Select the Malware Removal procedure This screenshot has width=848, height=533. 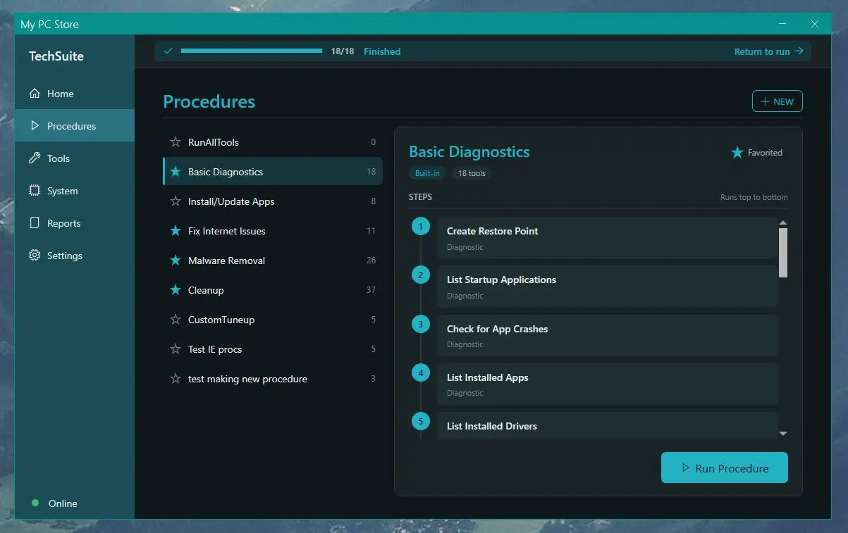(273, 261)
